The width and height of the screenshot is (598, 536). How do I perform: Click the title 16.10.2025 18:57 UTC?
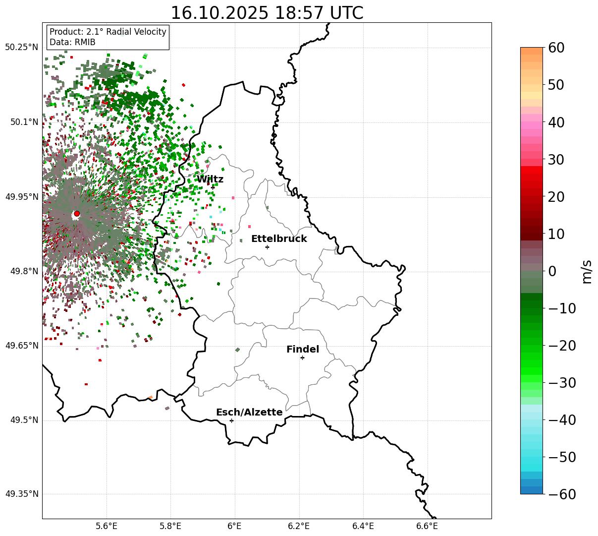[267, 12]
